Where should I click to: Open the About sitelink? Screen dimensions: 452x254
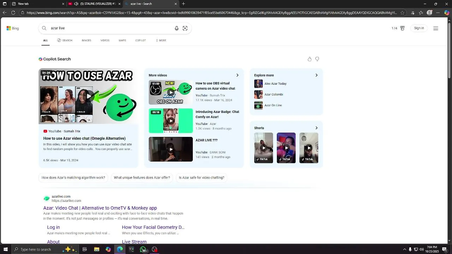tap(53, 242)
